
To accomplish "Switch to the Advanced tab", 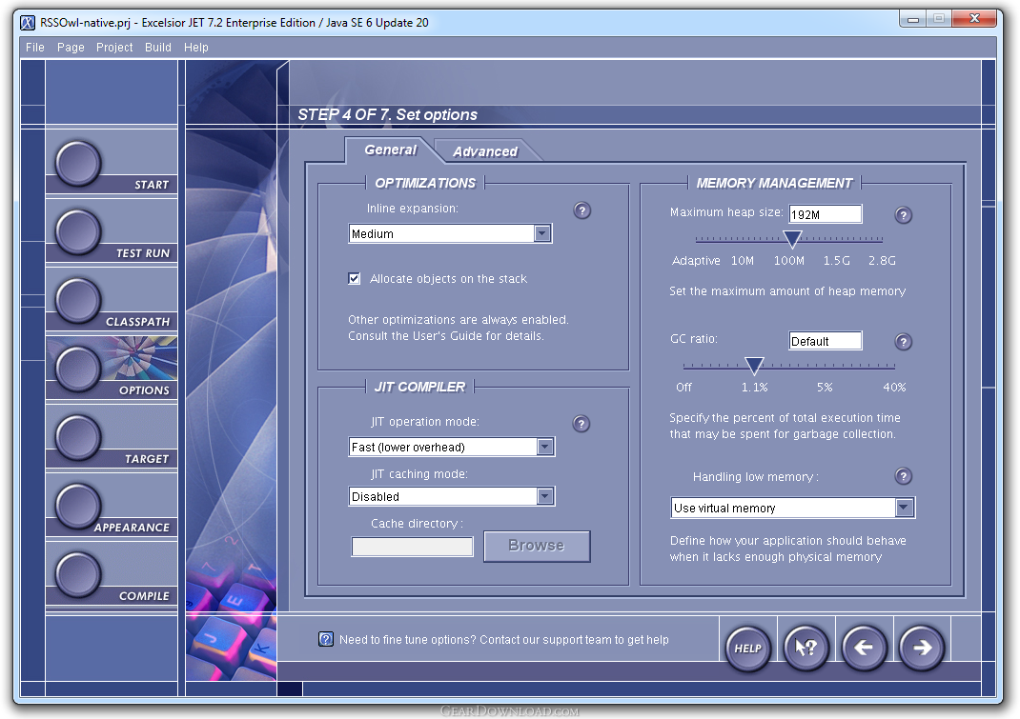I will [x=485, y=151].
